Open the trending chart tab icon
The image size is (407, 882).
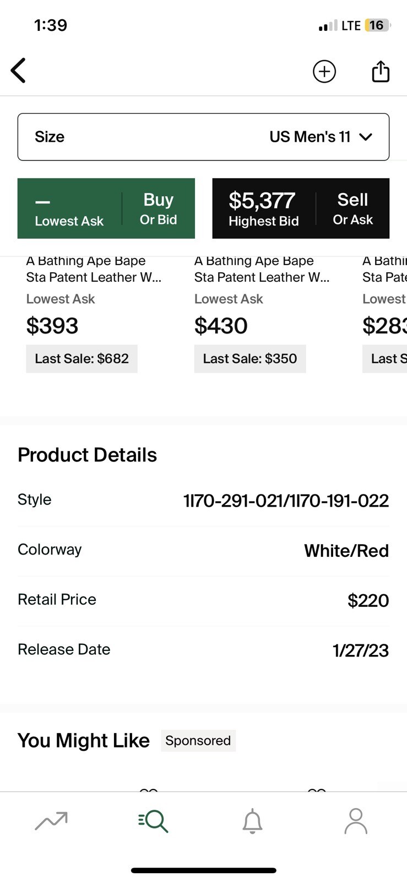click(51, 821)
